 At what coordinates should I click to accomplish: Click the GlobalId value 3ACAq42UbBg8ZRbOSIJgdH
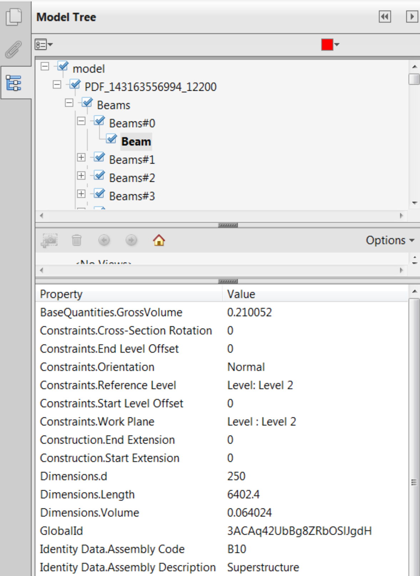coord(299,531)
